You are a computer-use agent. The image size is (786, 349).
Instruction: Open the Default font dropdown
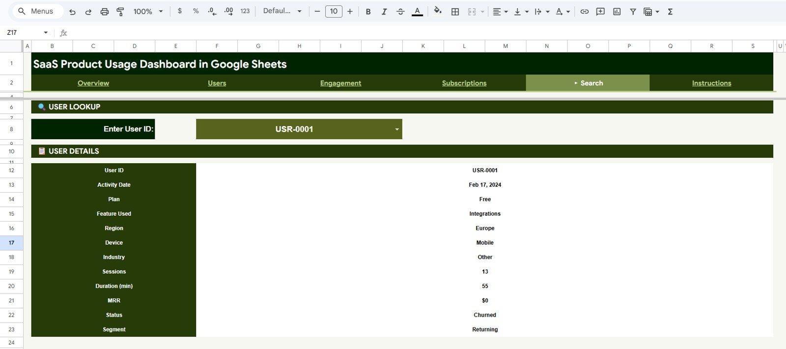coord(282,11)
